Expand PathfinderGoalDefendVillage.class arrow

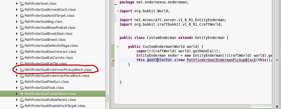[x=17, y=46]
